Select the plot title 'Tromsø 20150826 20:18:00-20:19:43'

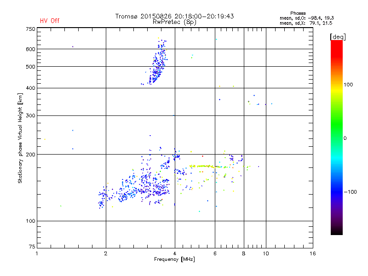tap(175, 16)
